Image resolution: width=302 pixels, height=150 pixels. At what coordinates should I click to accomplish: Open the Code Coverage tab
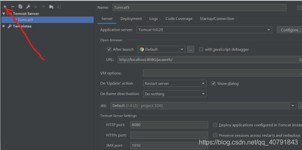179,19
